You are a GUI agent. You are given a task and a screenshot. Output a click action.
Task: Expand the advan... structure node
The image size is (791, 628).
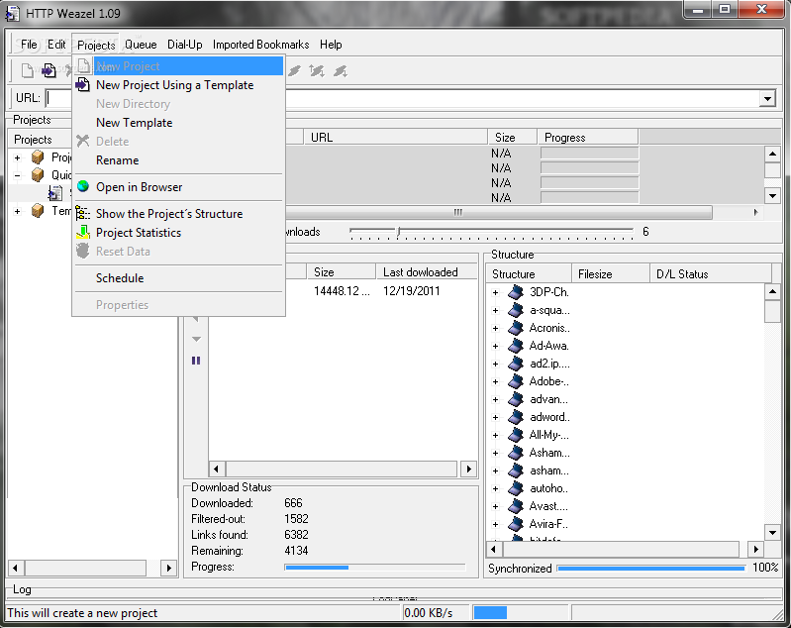click(x=495, y=400)
